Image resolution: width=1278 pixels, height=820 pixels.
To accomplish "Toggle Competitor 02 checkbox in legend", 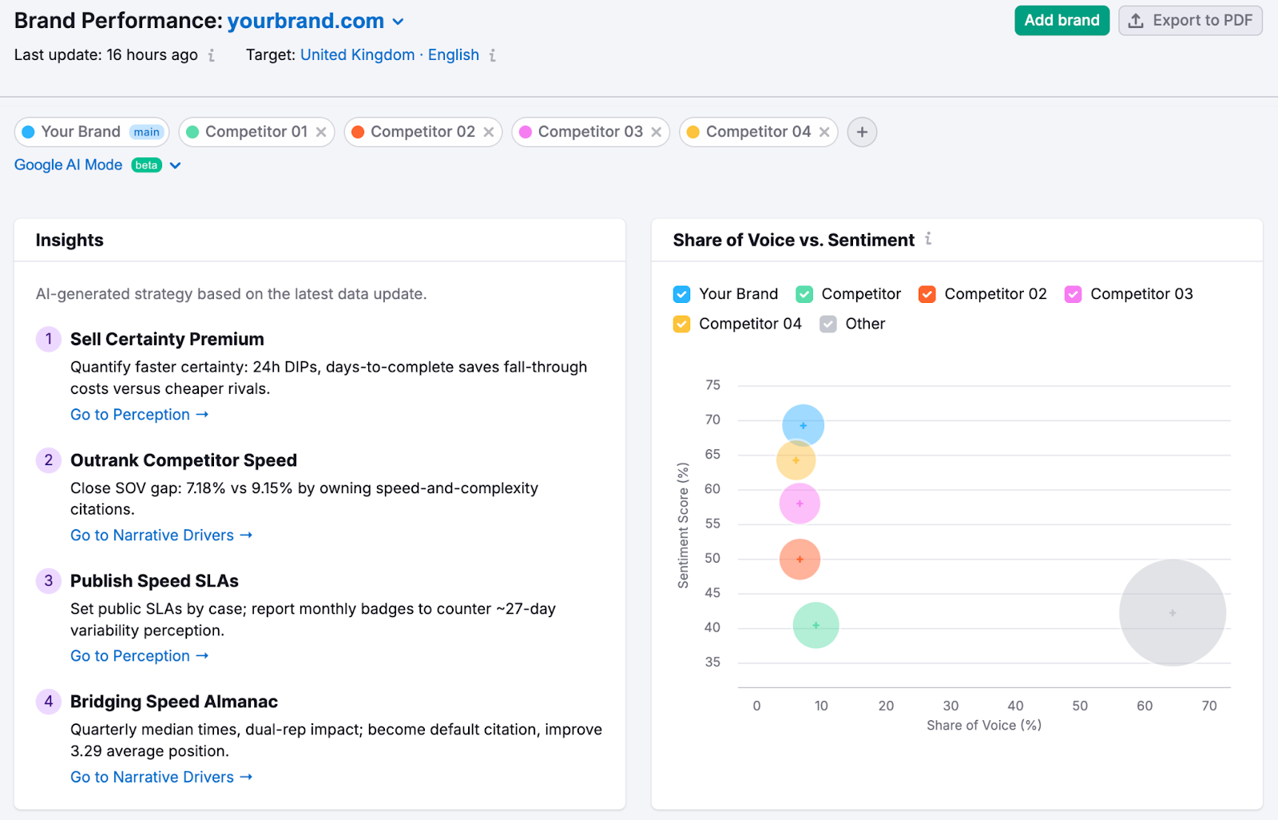I will [x=927, y=294].
